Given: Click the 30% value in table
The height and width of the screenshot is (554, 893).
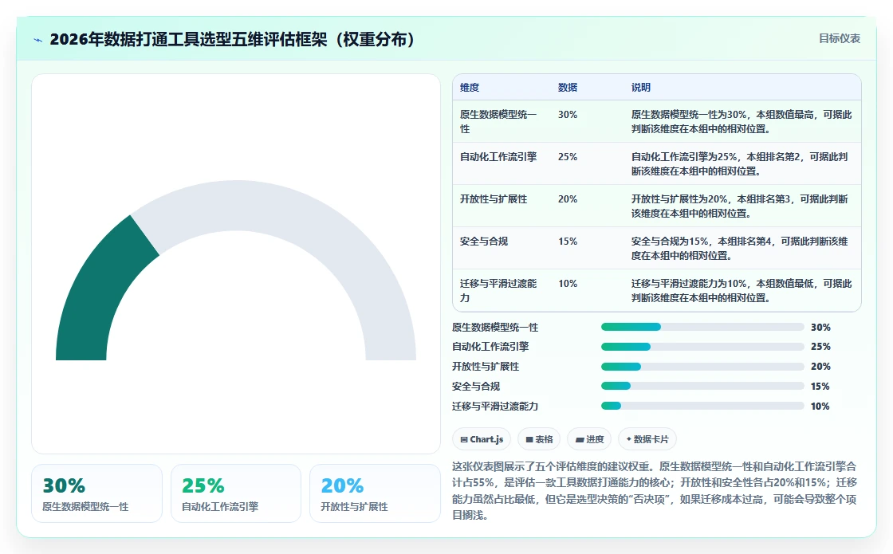Looking at the screenshot, I should tap(568, 115).
